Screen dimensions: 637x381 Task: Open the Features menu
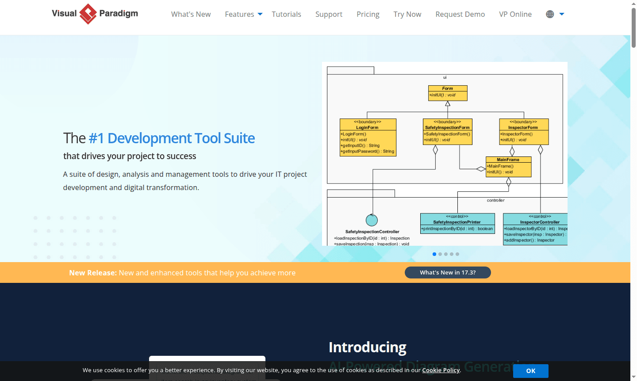coord(239,14)
